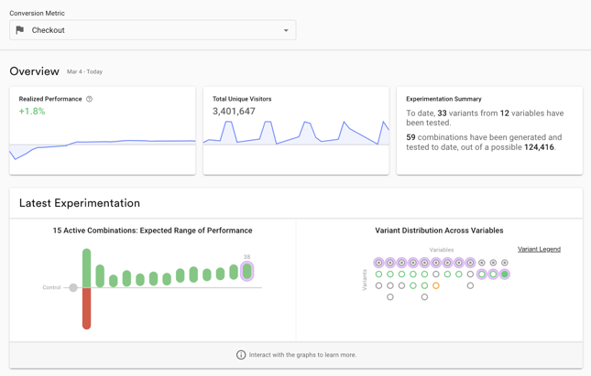Click the info icon beside Interact with the graphs
The width and height of the screenshot is (591, 376).
click(x=241, y=355)
